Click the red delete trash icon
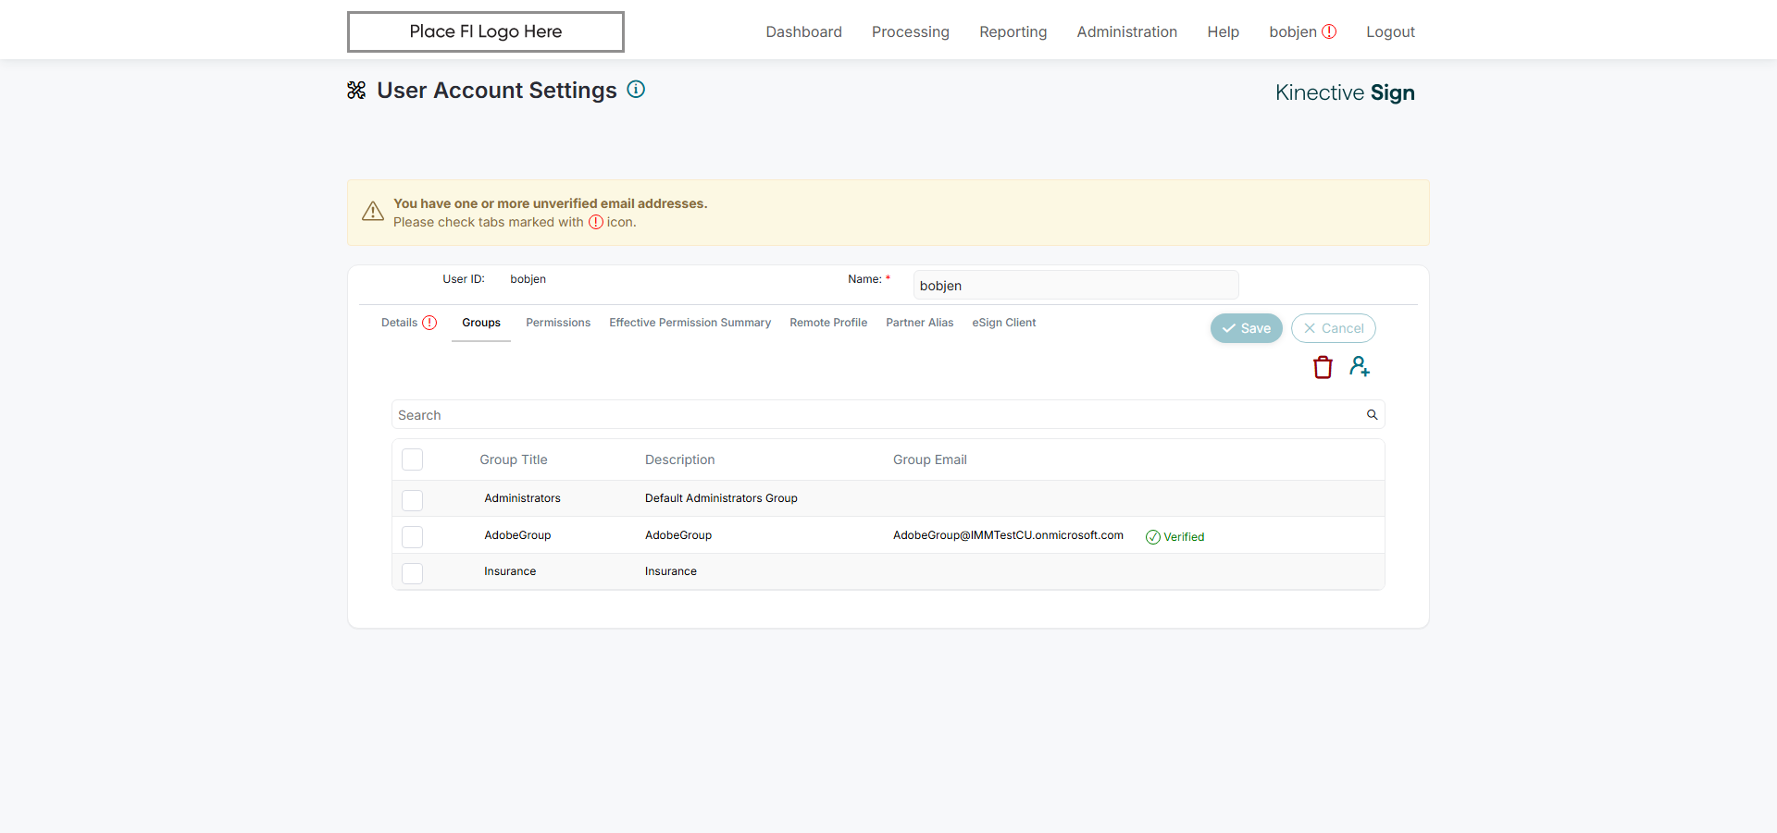This screenshot has height=833, width=1777. pyautogui.click(x=1323, y=367)
